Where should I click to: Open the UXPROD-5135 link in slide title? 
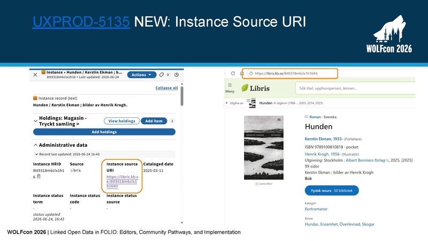click(81, 21)
